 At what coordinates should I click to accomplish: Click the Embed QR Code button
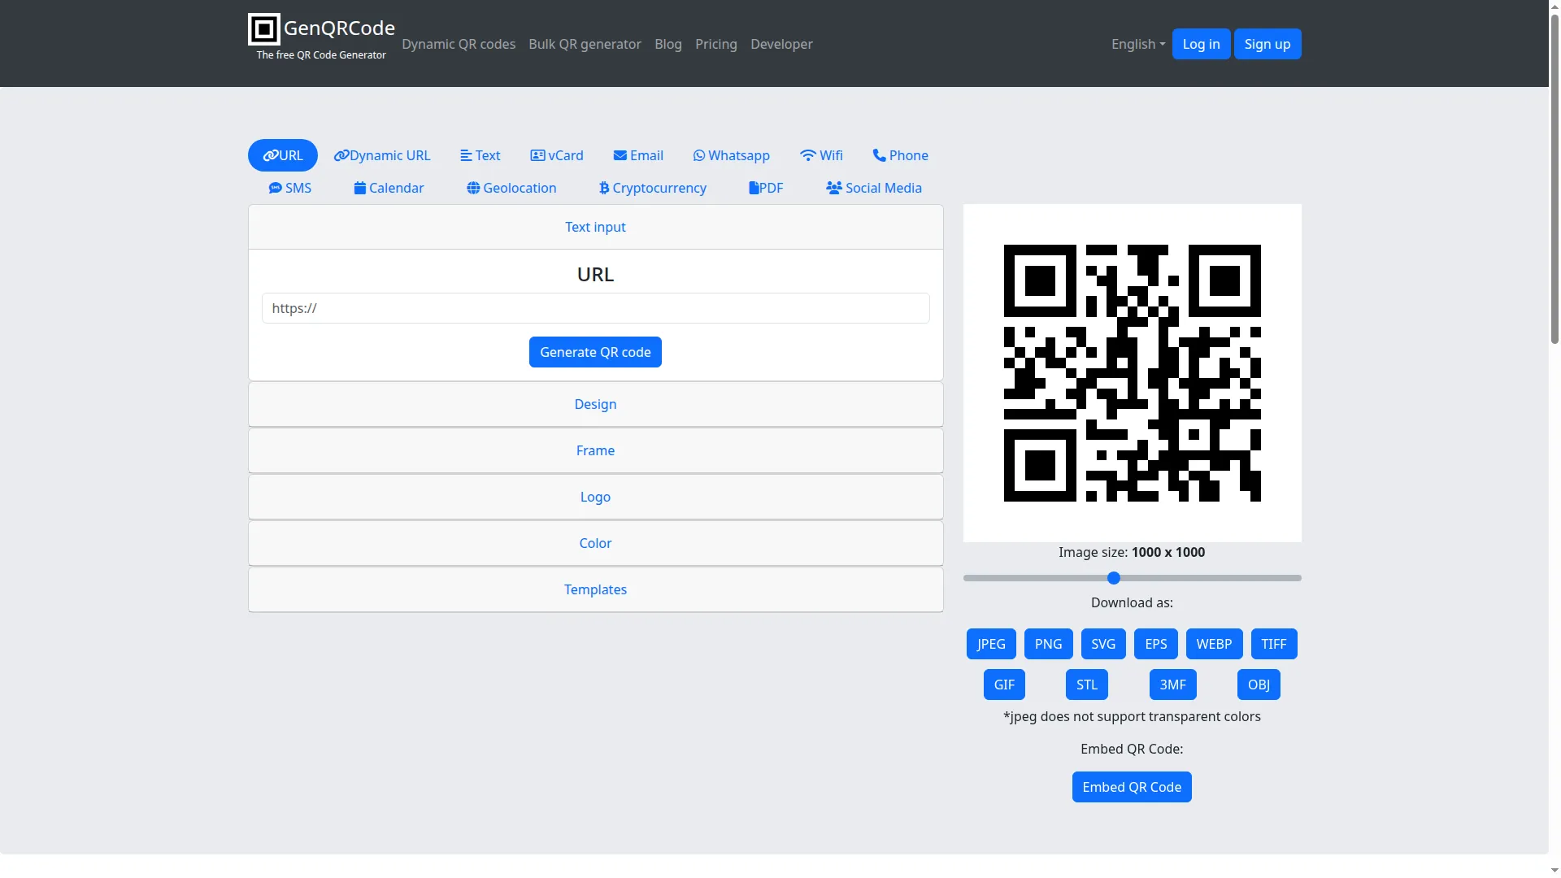(1132, 787)
